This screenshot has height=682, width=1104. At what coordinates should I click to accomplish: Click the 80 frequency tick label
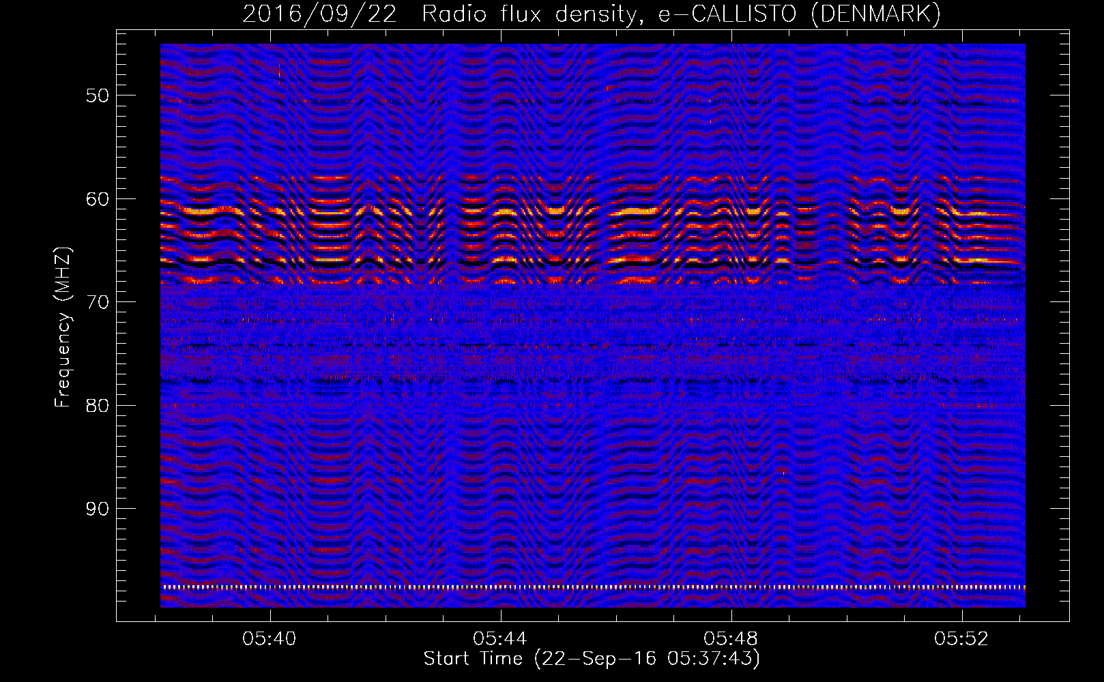[x=97, y=406]
